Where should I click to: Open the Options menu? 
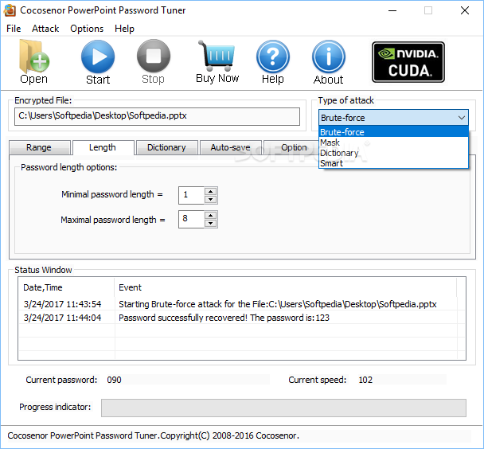(x=87, y=29)
